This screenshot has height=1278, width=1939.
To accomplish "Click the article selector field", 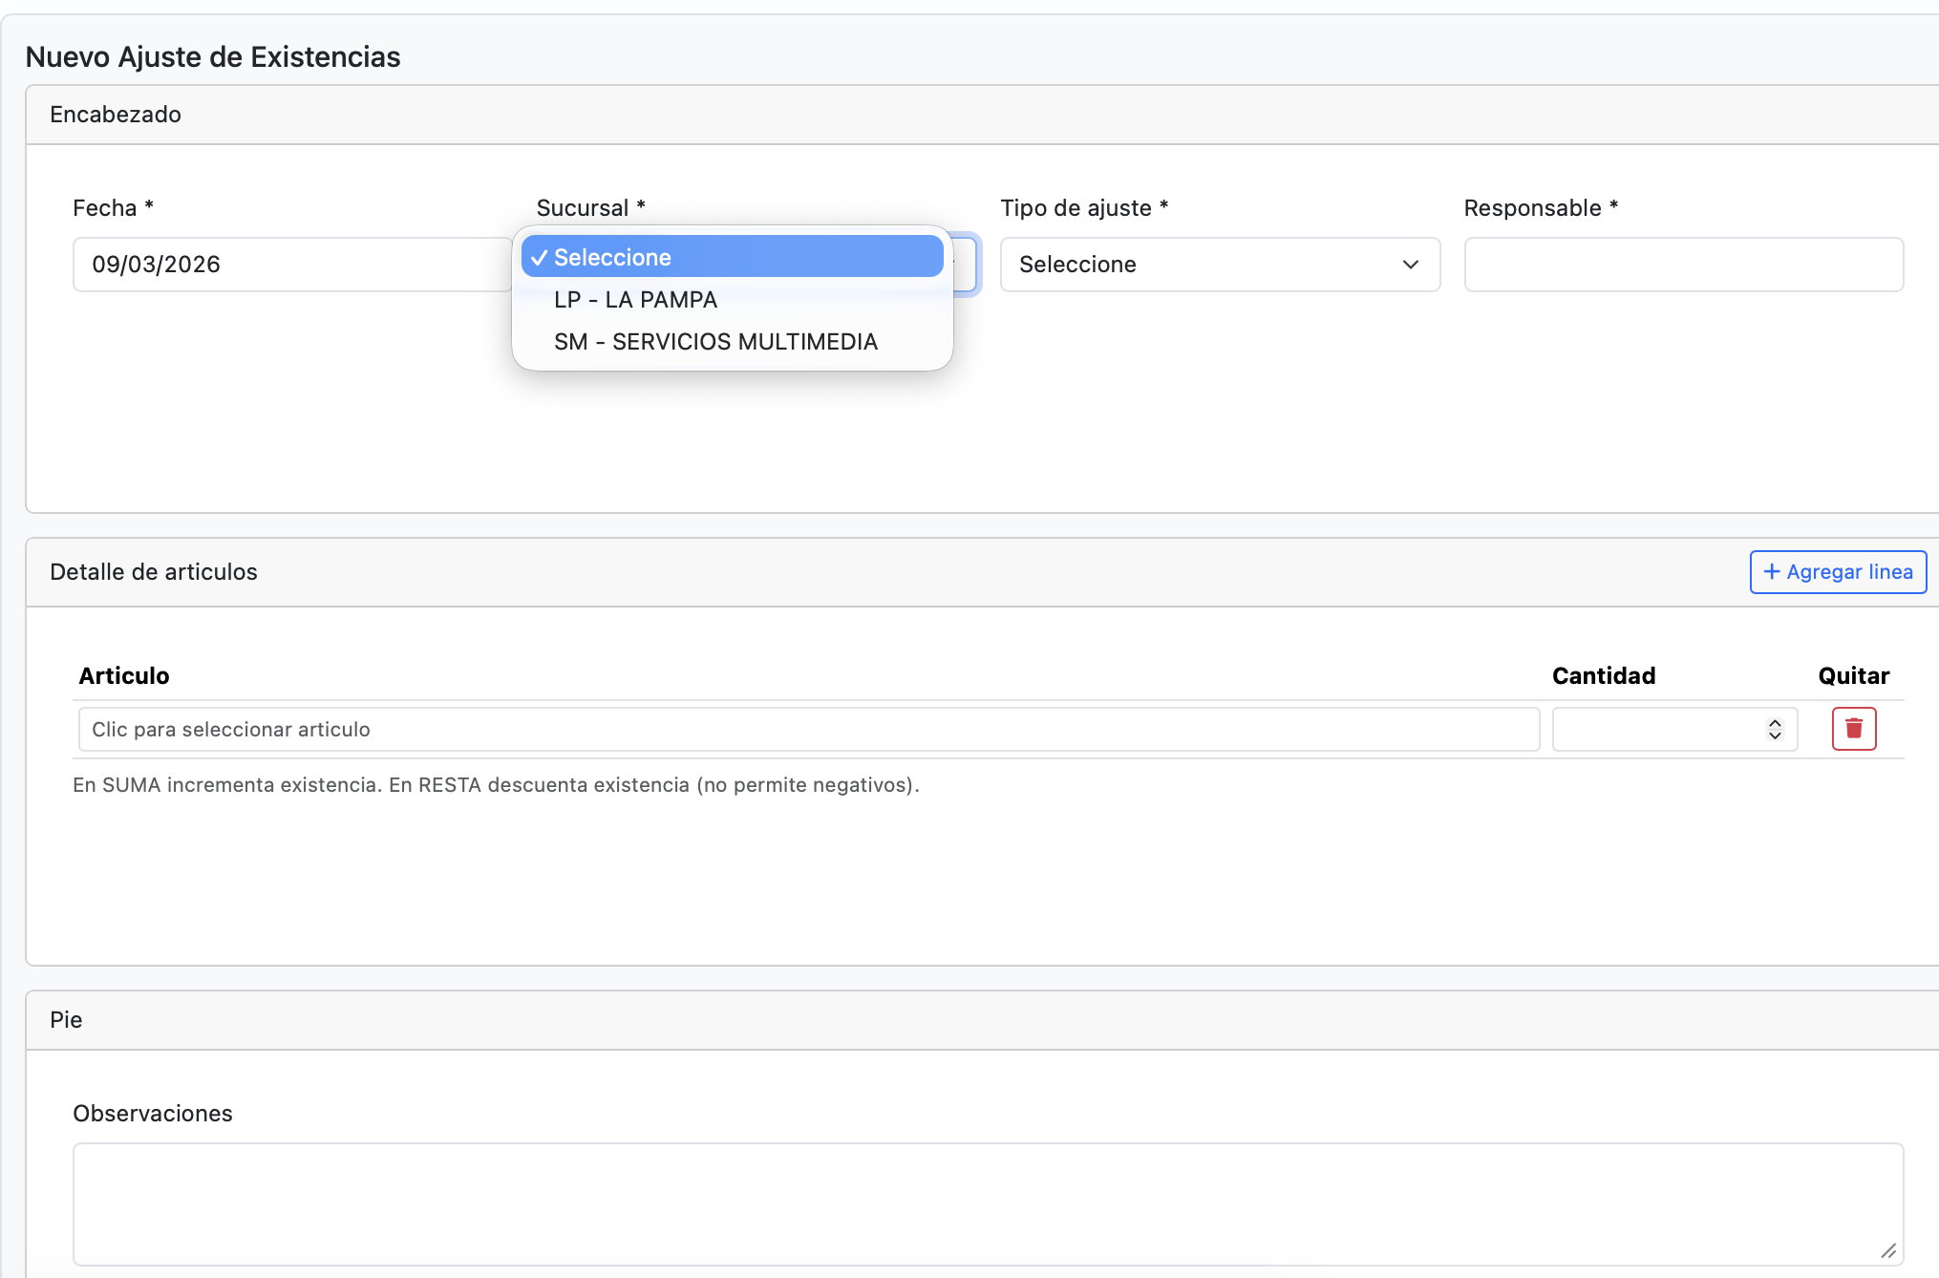I will point(808,730).
